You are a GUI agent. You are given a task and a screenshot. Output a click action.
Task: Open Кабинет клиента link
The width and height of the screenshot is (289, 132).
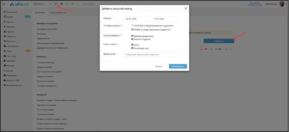(x=45, y=76)
